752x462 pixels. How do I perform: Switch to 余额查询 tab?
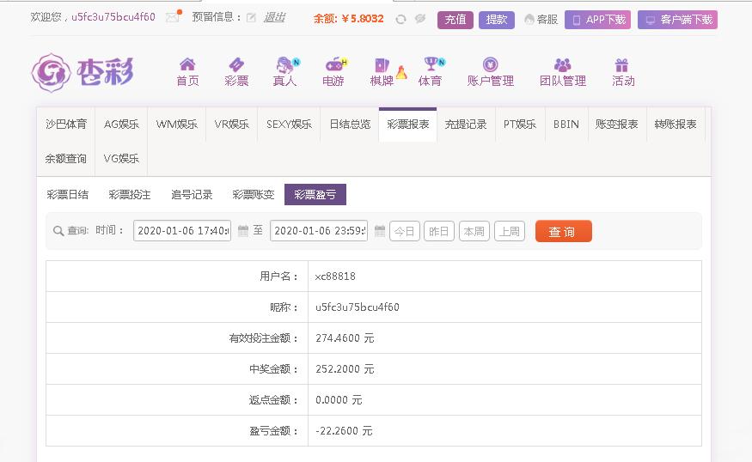66,159
